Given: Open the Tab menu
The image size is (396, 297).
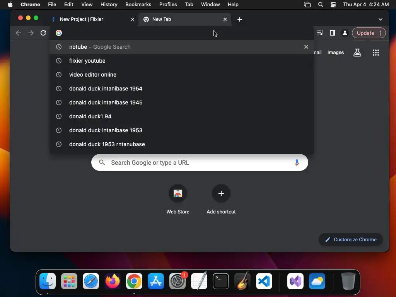Looking at the screenshot, I should tap(189, 4).
